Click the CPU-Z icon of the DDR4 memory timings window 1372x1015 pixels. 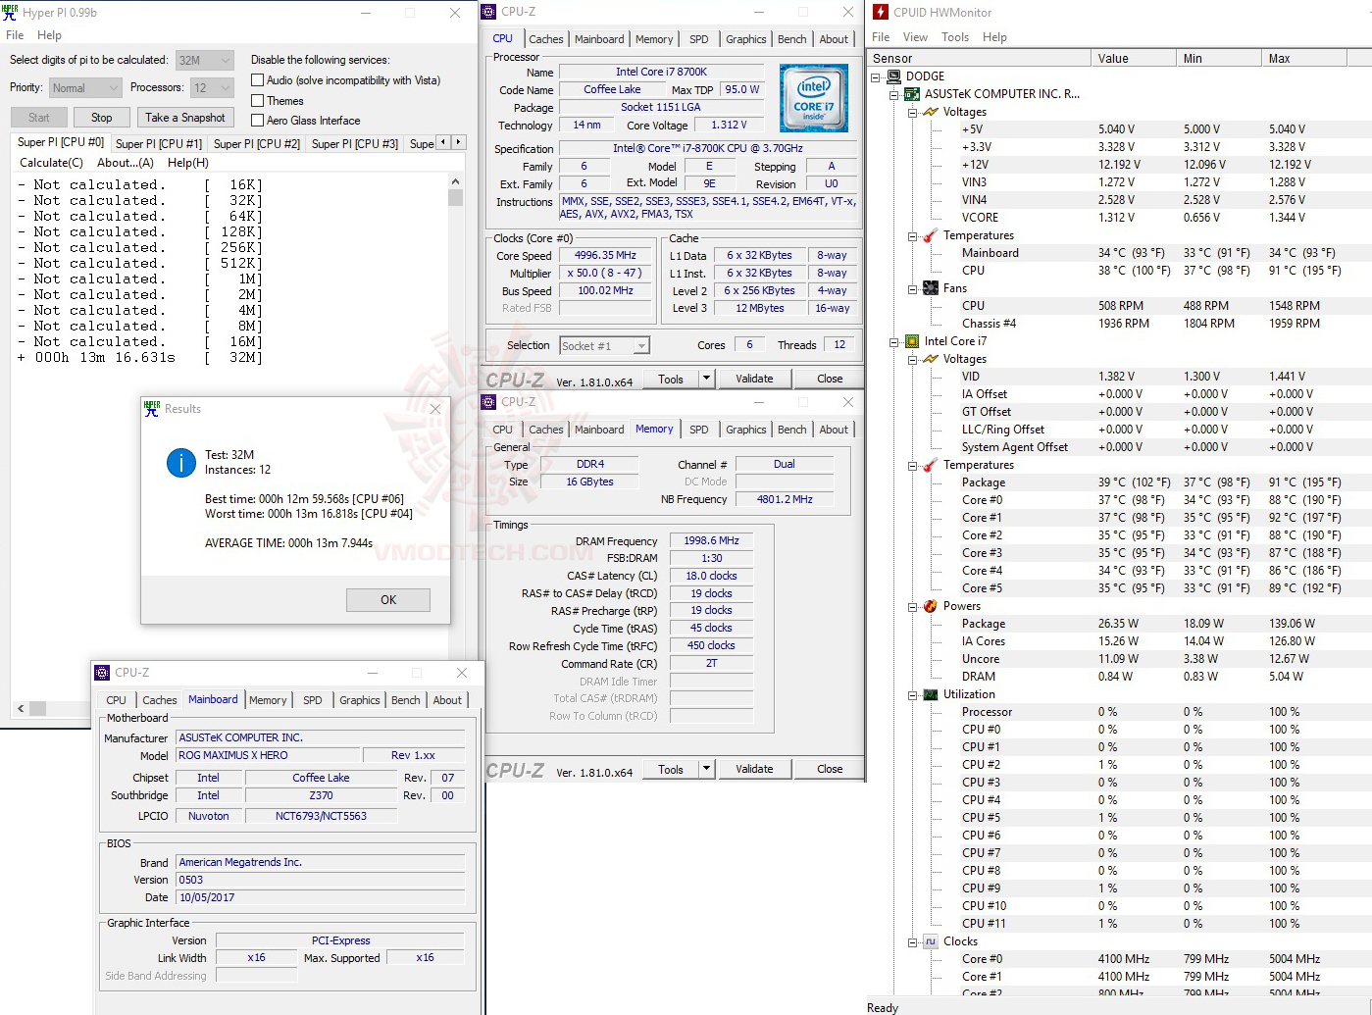(489, 402)
